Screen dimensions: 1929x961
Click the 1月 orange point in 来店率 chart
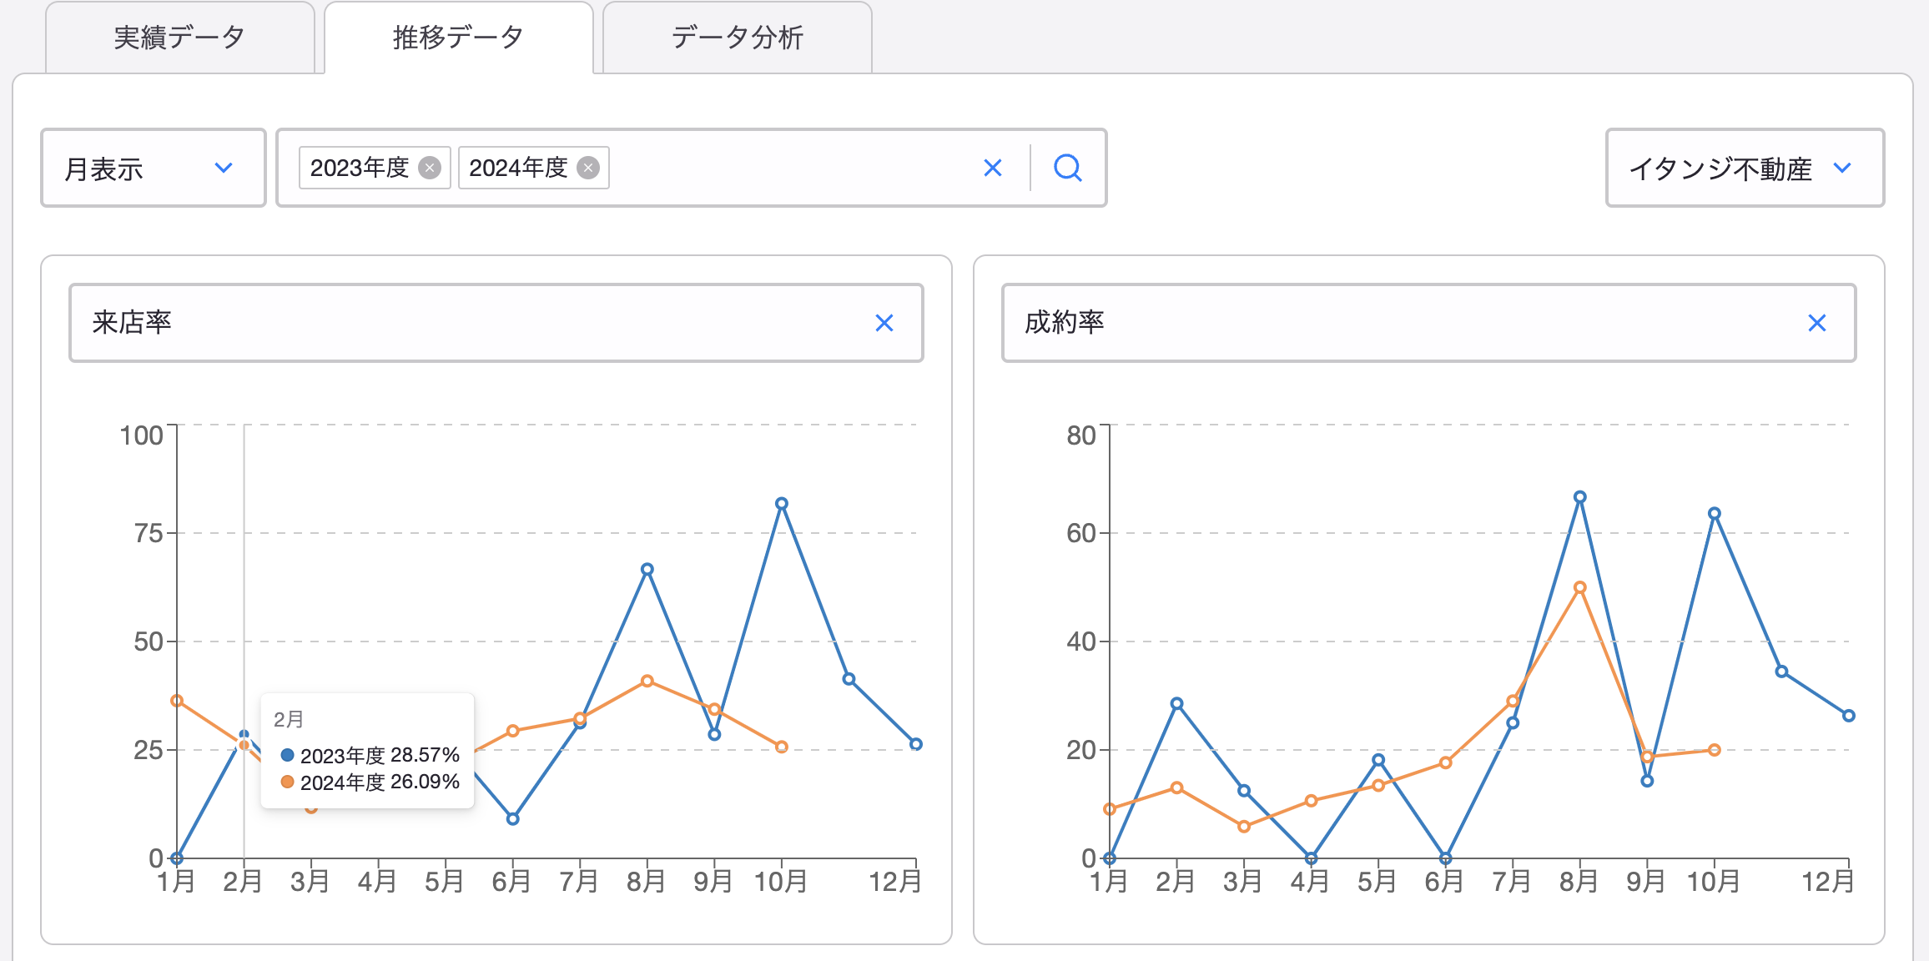177,701
